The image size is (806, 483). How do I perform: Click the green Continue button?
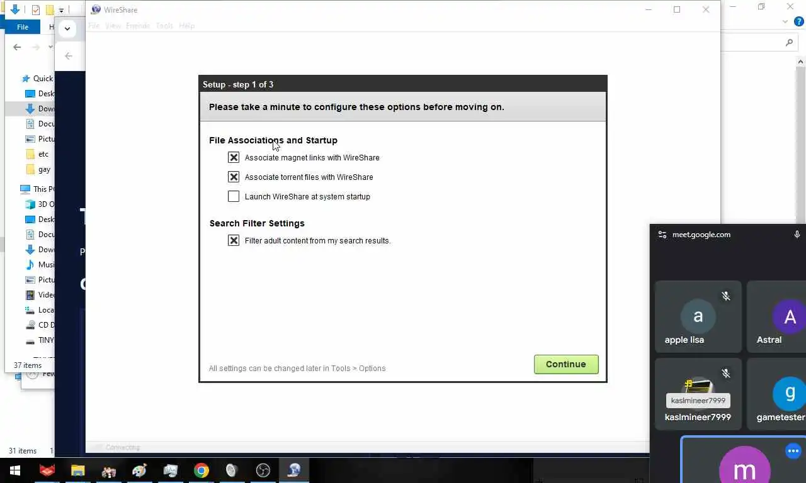point(566,364)
